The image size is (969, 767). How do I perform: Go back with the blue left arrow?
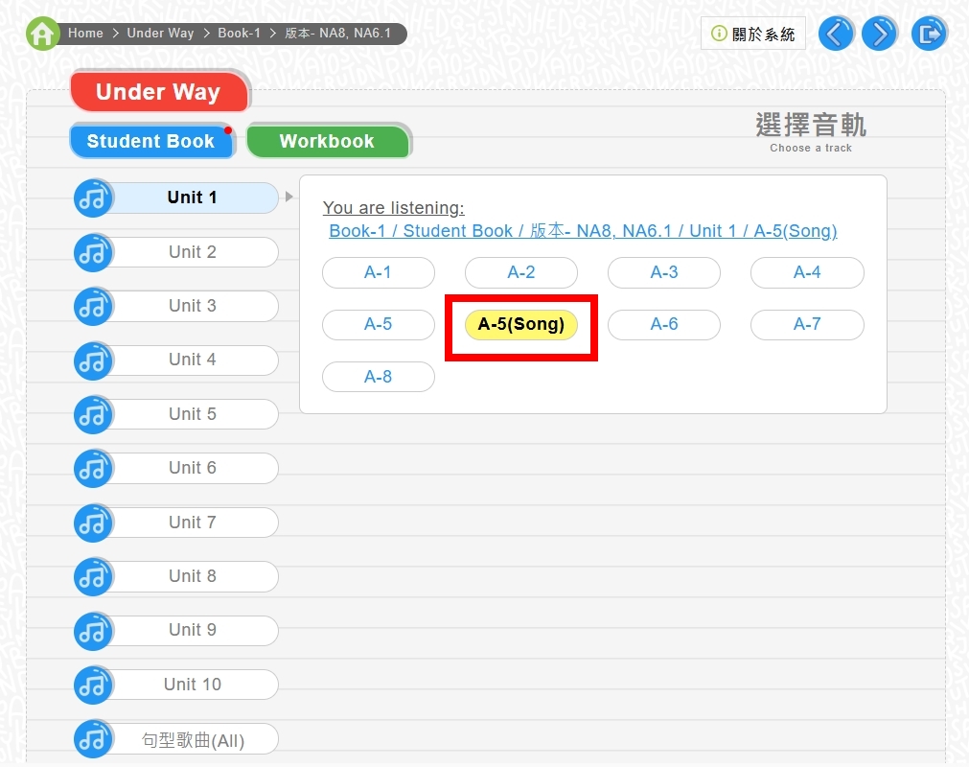[836, 34]
